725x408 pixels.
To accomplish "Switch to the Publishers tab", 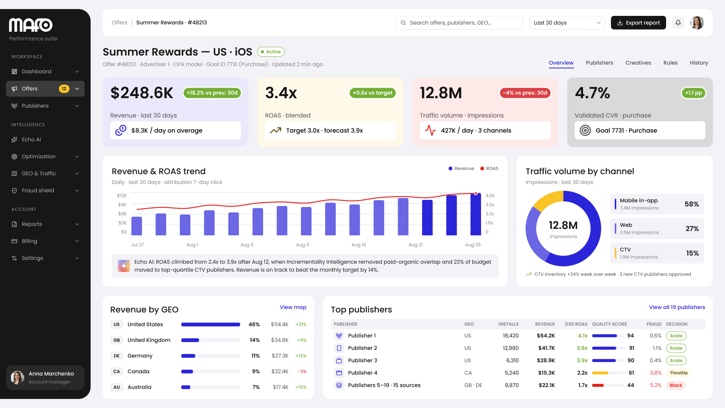I will [600, 63].
